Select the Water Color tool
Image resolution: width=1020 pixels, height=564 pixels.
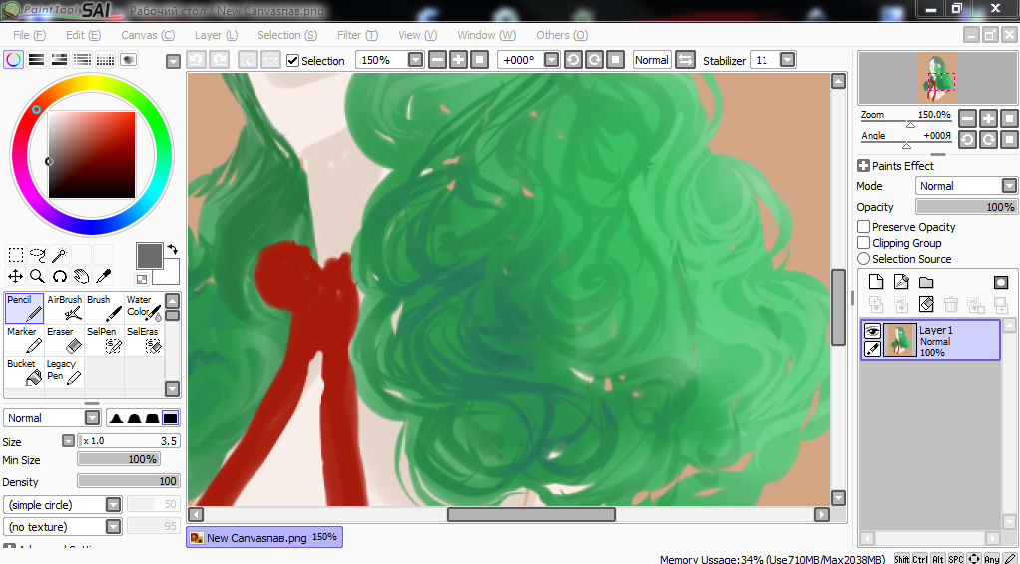[143, 309]
